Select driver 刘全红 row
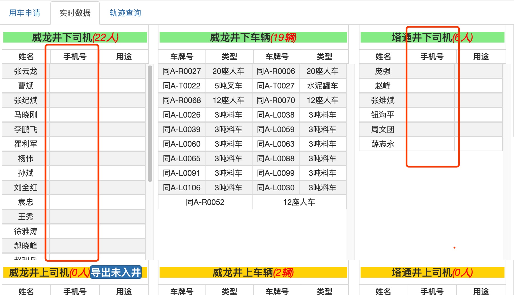 (x=26, y=188)
